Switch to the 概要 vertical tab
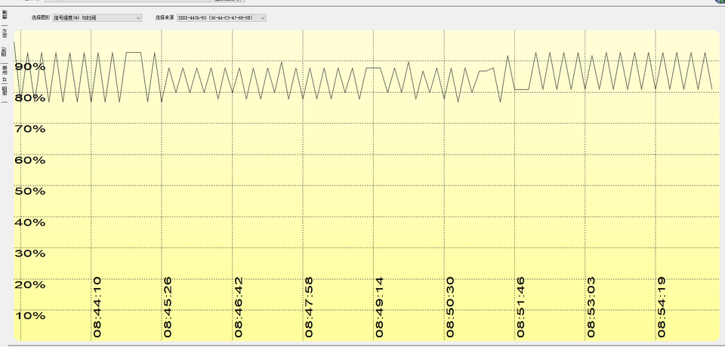Viewport: 725px width, 347px height. pyautogui.click(x=5, y=14)
